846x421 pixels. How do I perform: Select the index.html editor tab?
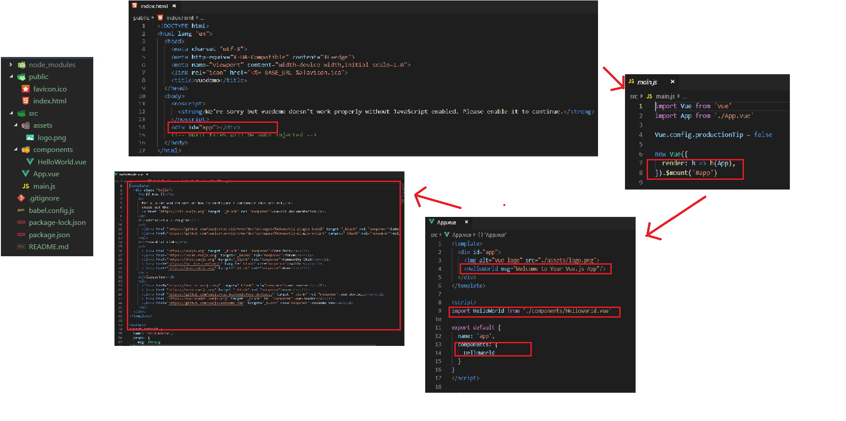[154, 6]
